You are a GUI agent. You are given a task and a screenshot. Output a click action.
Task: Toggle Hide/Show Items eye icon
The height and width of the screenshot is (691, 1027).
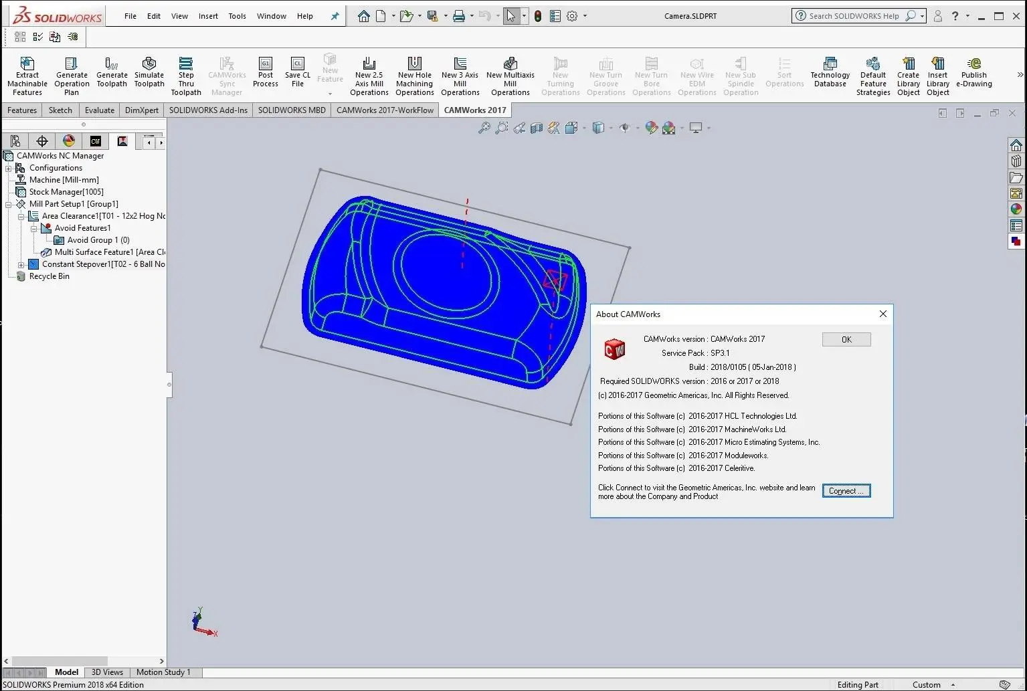pyautogui.click(x=625, y=128)
